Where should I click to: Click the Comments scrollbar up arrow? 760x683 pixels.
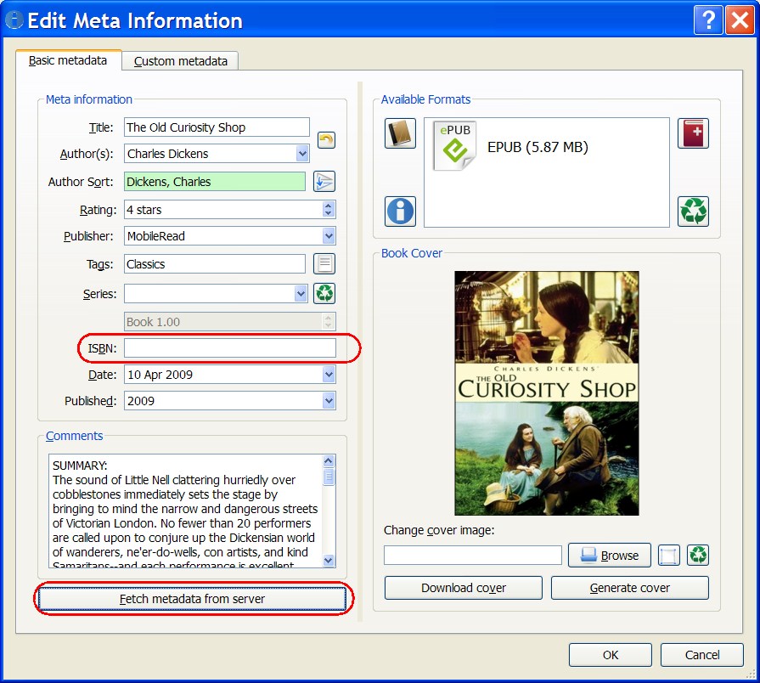(x=329, y=461)
